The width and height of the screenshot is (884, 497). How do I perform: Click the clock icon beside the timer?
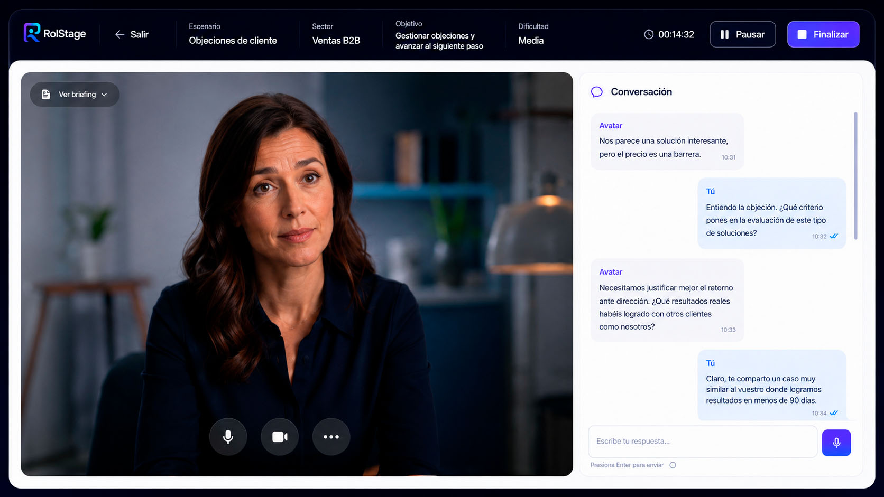click(x=649, y=34)
